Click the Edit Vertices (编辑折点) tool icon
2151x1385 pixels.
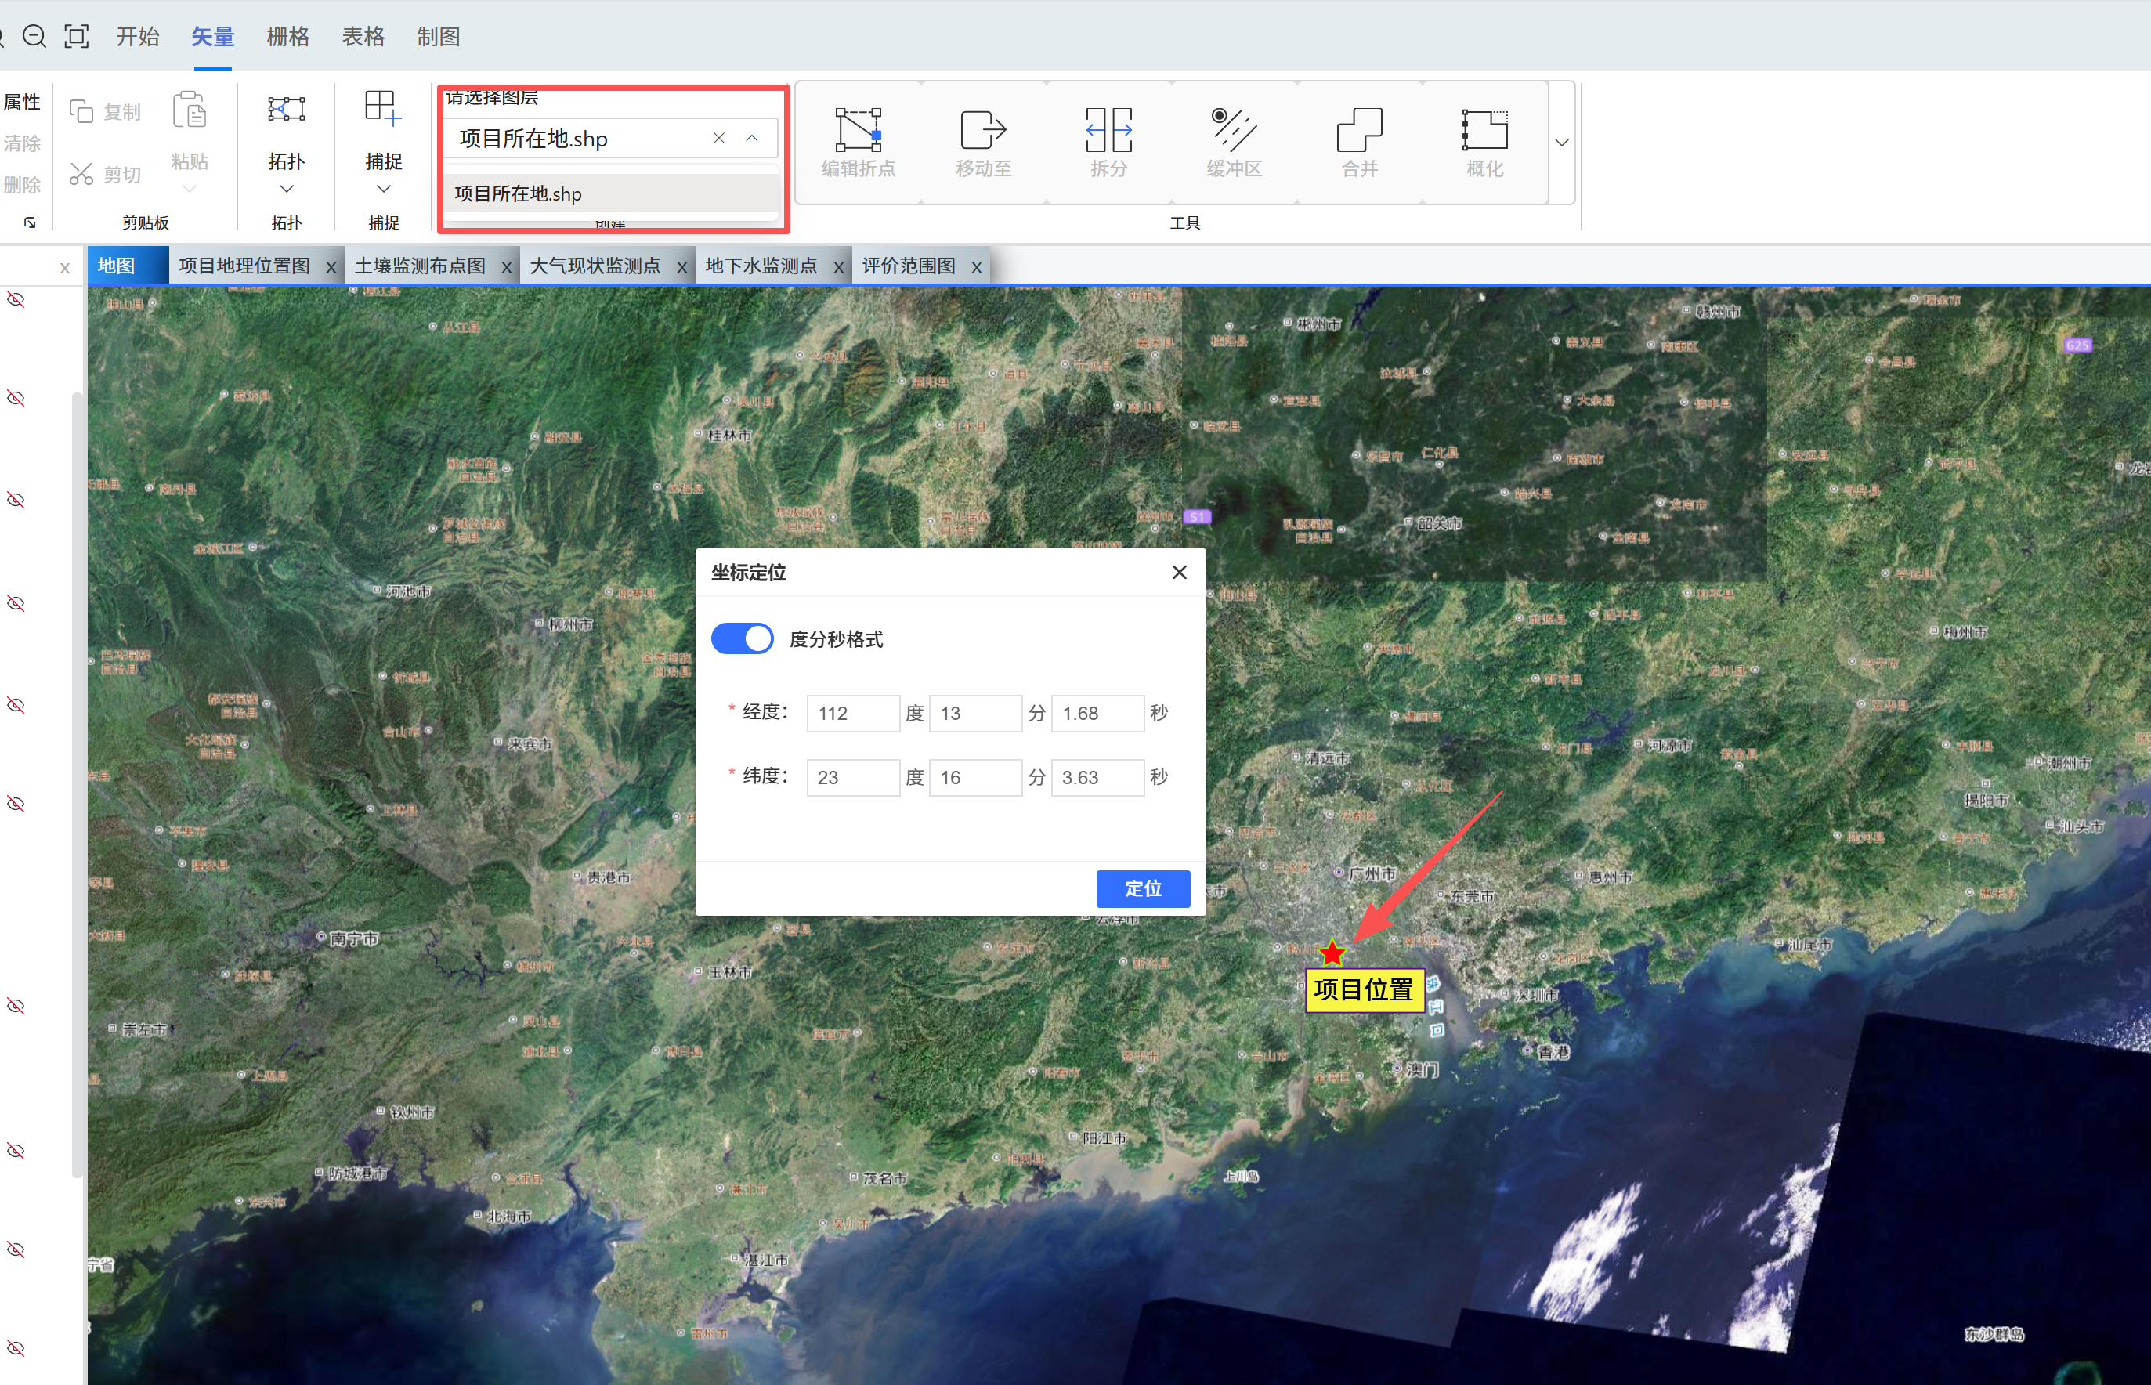[858, 132]
